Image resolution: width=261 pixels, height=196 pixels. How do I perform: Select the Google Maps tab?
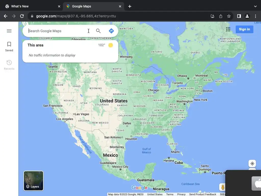pyautogui.click(x=94, y=6)
